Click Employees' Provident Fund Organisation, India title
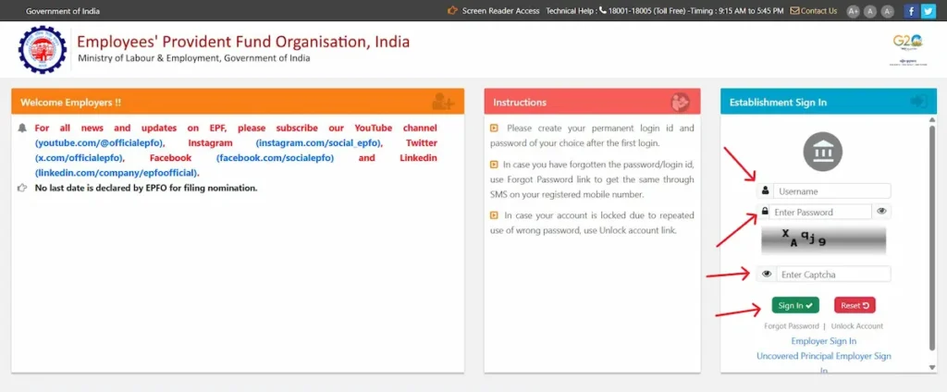947x392 pixels. pos(243,42)
